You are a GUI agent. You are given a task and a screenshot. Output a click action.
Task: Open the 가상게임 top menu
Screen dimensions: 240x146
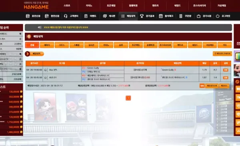(x=222, y=6)
